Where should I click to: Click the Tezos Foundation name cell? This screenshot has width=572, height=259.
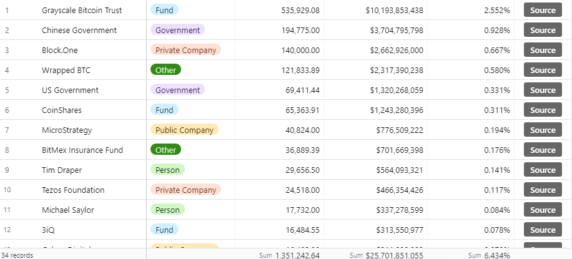(73, 190)
